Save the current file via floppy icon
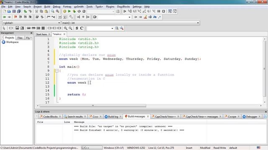 [14, 11]
